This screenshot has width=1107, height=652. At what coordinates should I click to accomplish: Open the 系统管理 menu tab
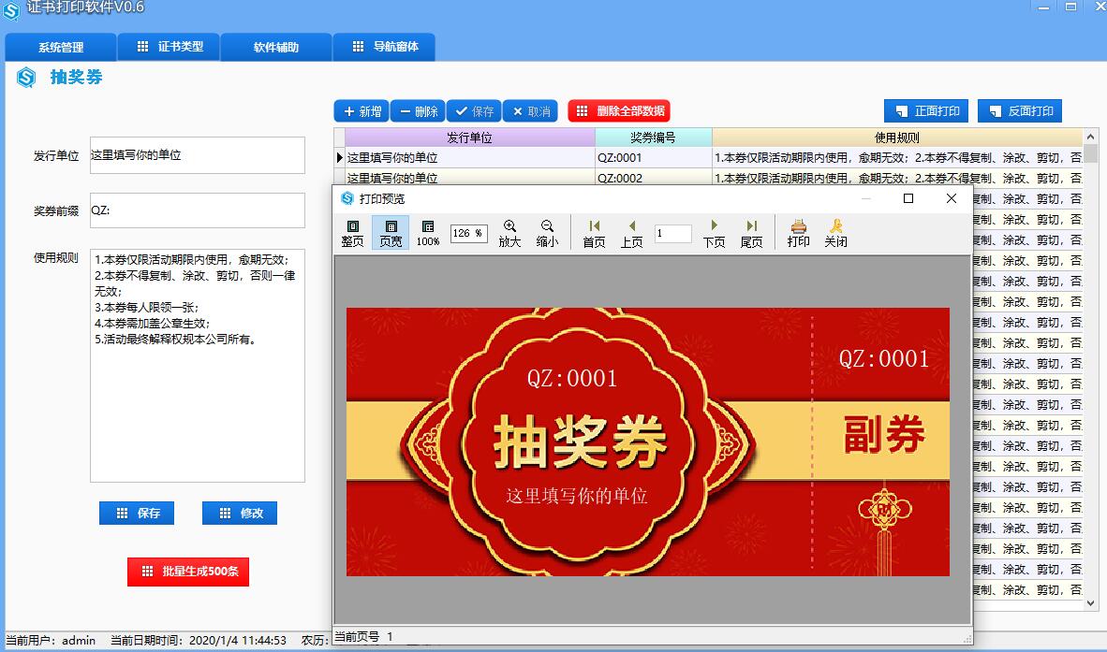click(x=61, y=47)
